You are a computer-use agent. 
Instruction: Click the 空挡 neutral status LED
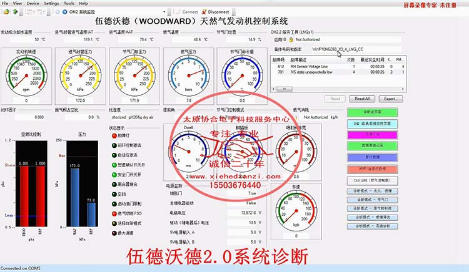[114, 194]
